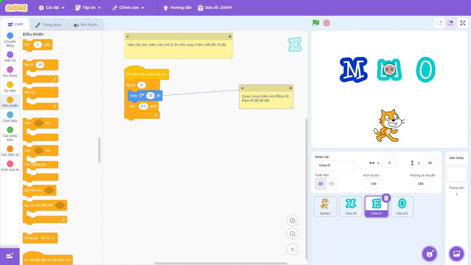Screen dimensions: 471x265
Task: Open the Tập tin dropdown menu
Action: pos(88,8)
